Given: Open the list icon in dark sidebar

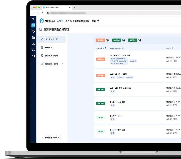Looking at the screenshot, I should pyautogui.click(x=33, y=25).
